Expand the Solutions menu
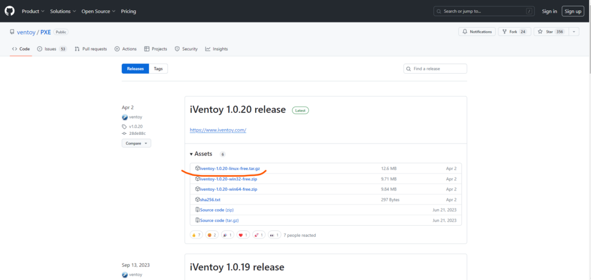The height and width of the screenshot is (280, 591). pyautogui.click(x=63, y=12)
